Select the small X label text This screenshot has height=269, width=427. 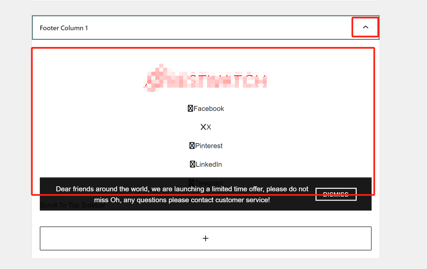[209, 127]
